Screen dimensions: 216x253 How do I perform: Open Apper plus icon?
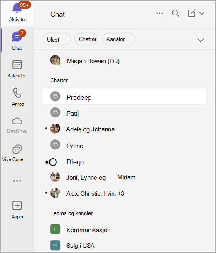(x=17, y=206)
